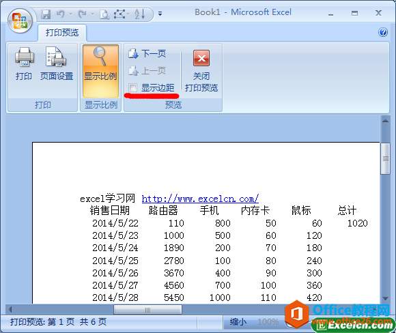Click the 路由器 column header
The height and width of the screenshot is (333, 396).
tap(163, 211)
